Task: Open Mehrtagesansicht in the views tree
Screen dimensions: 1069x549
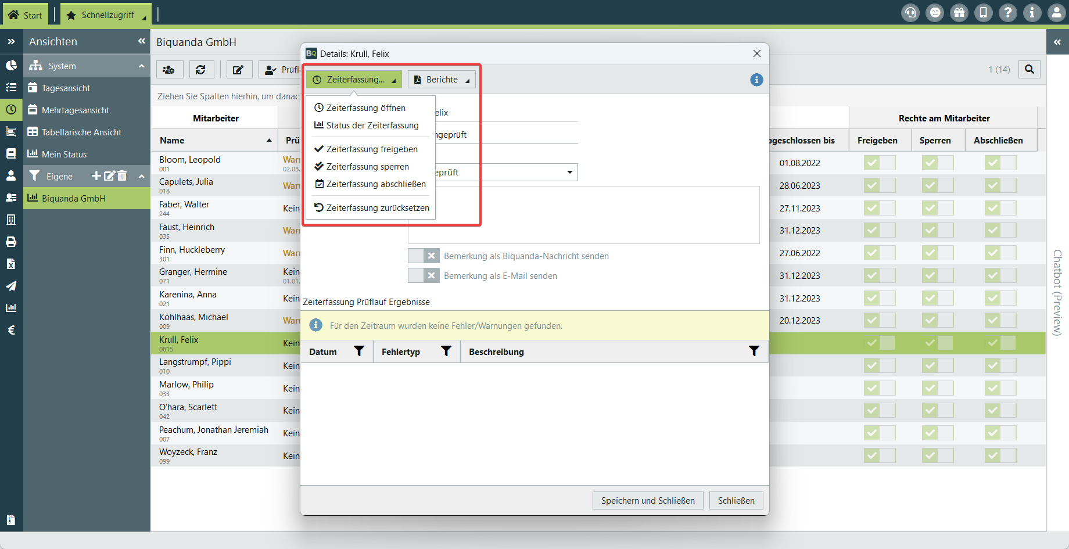Action: 76,110
